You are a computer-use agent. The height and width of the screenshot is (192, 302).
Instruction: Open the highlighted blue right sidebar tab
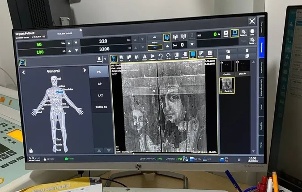[262, 47]
